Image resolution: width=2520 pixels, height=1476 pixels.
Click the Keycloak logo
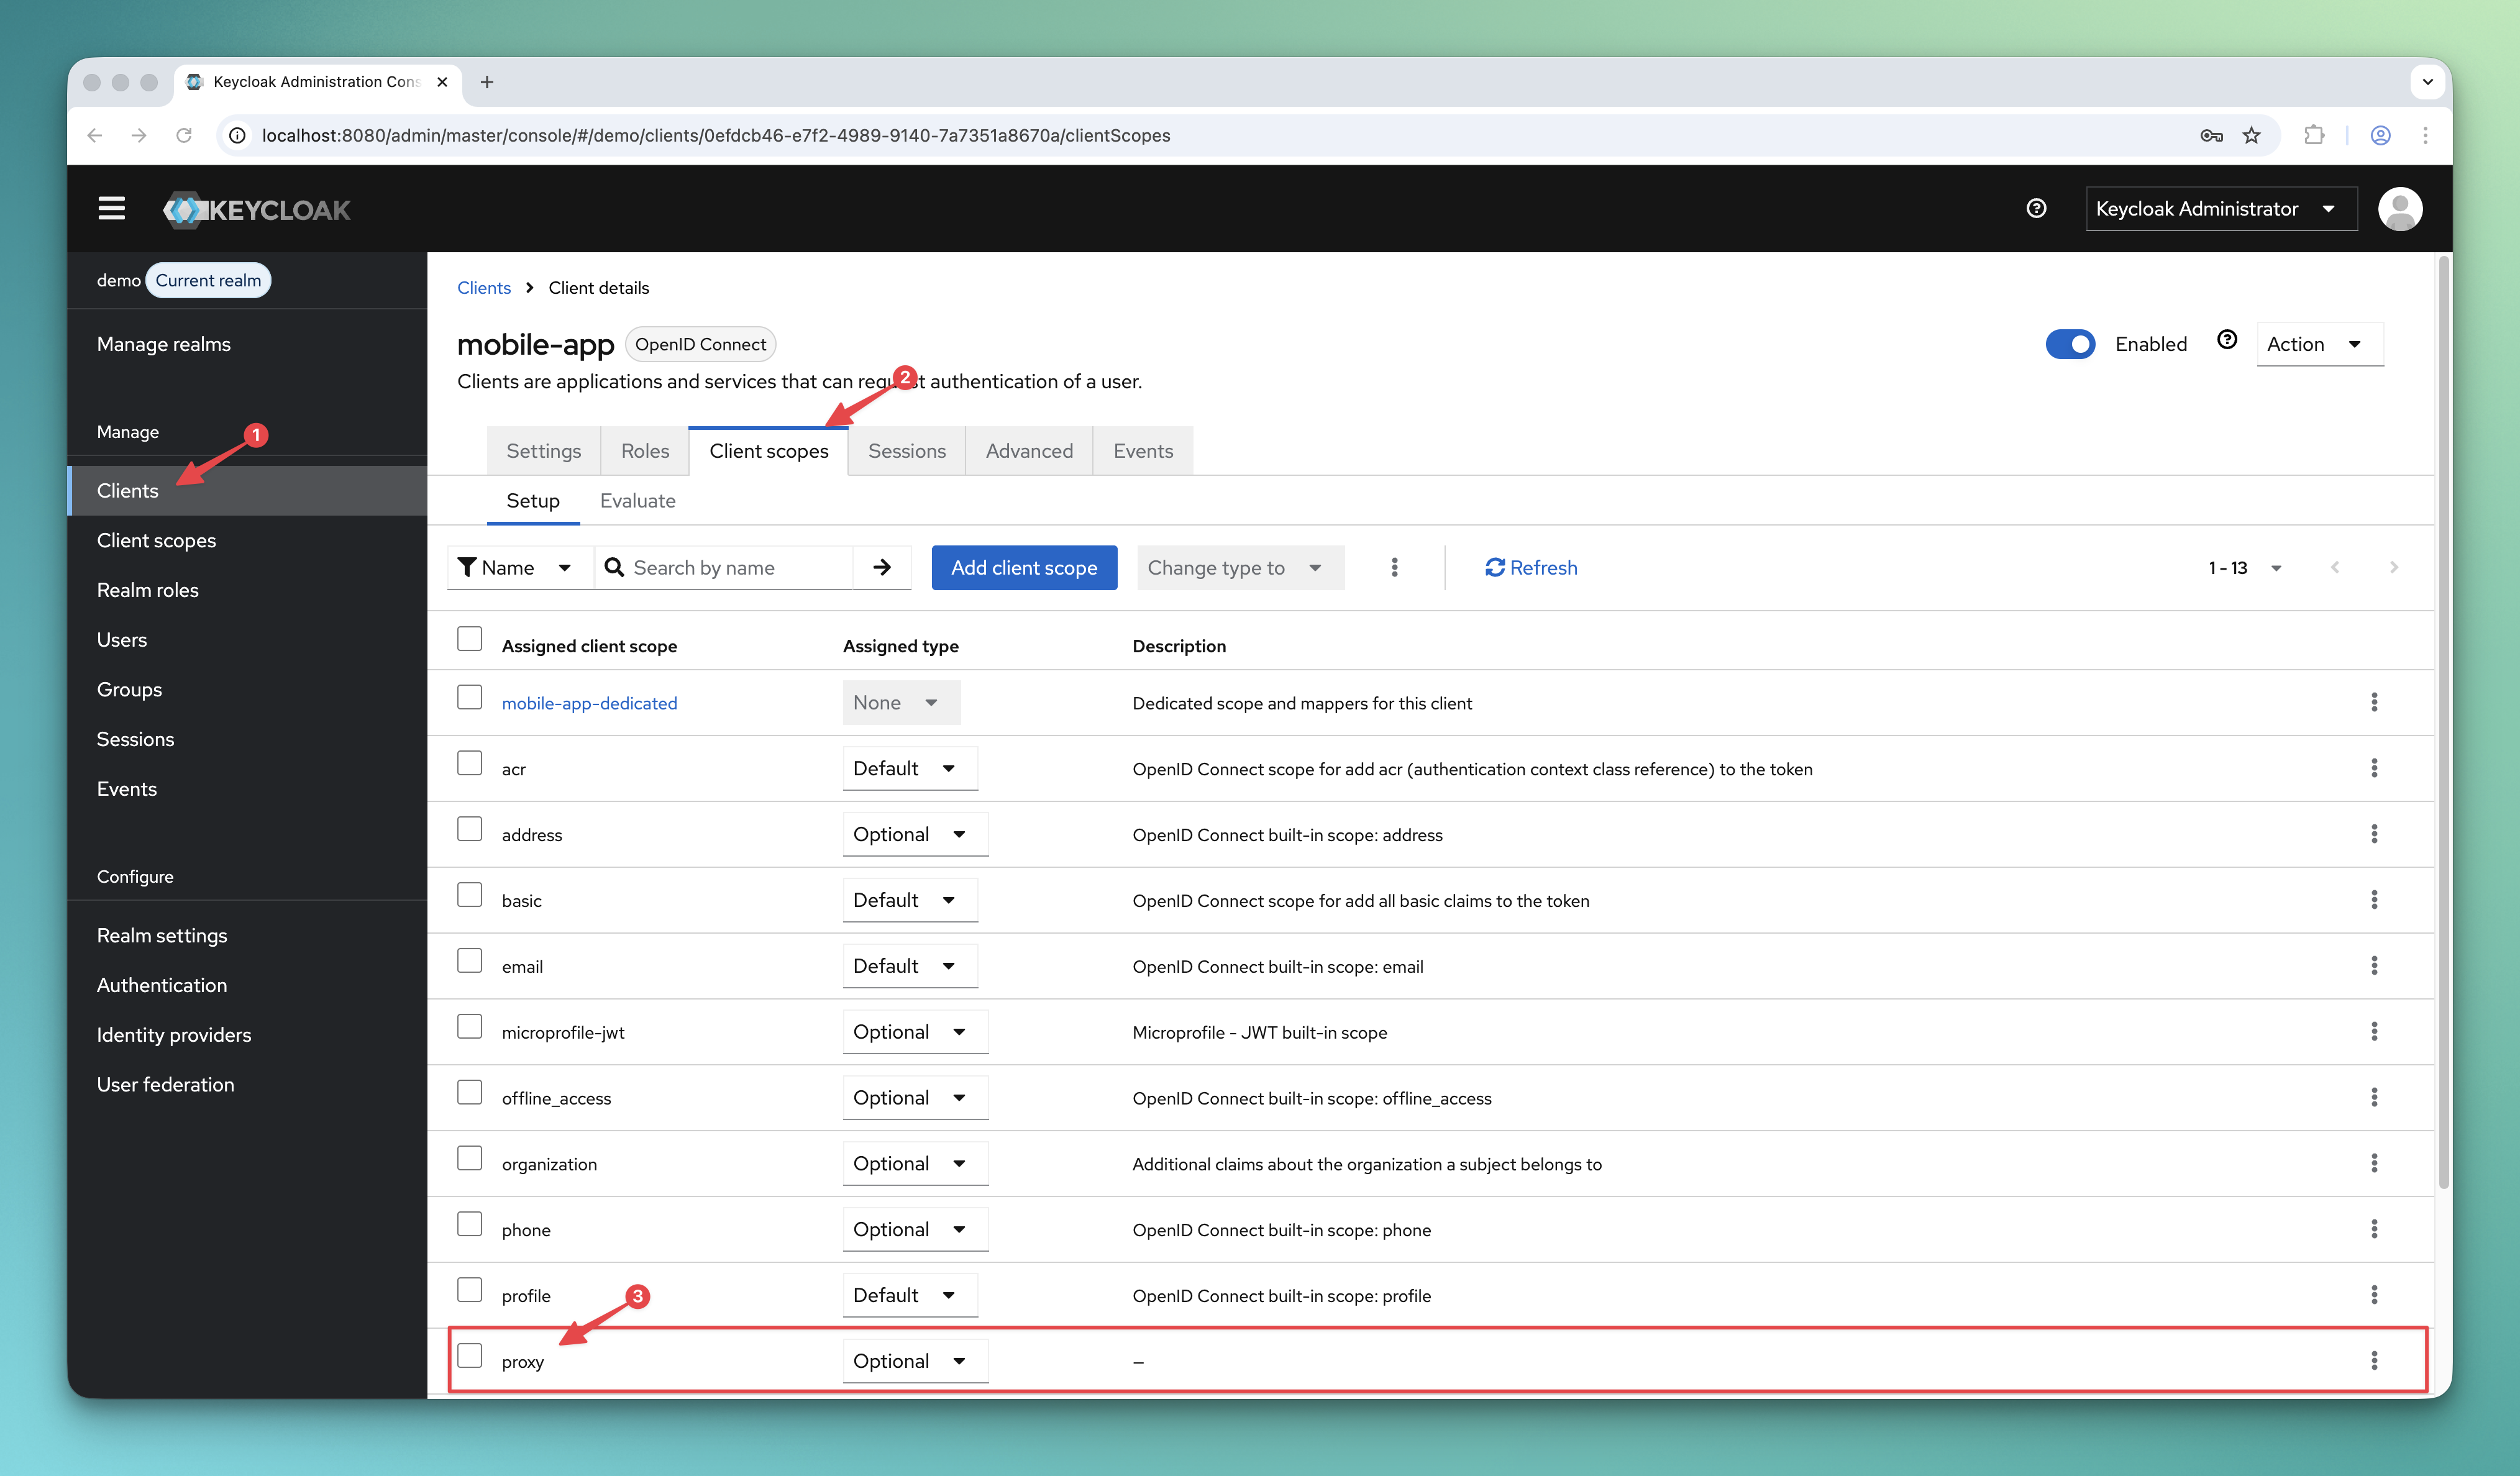coord(257,209)
